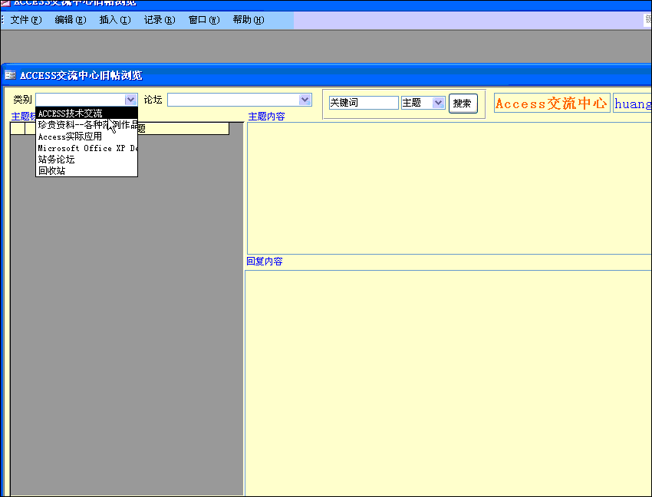Open the 主题 search-type dropdown
The width and height of the screenshot is (652, 497).
438,103
